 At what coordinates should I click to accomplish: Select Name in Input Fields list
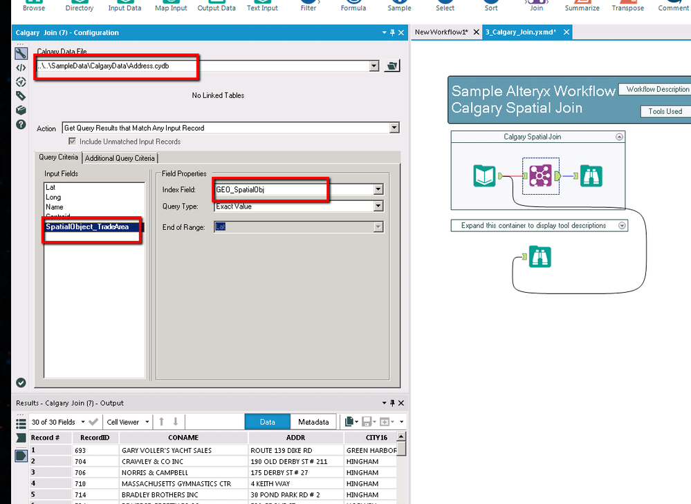pos(55,206)
